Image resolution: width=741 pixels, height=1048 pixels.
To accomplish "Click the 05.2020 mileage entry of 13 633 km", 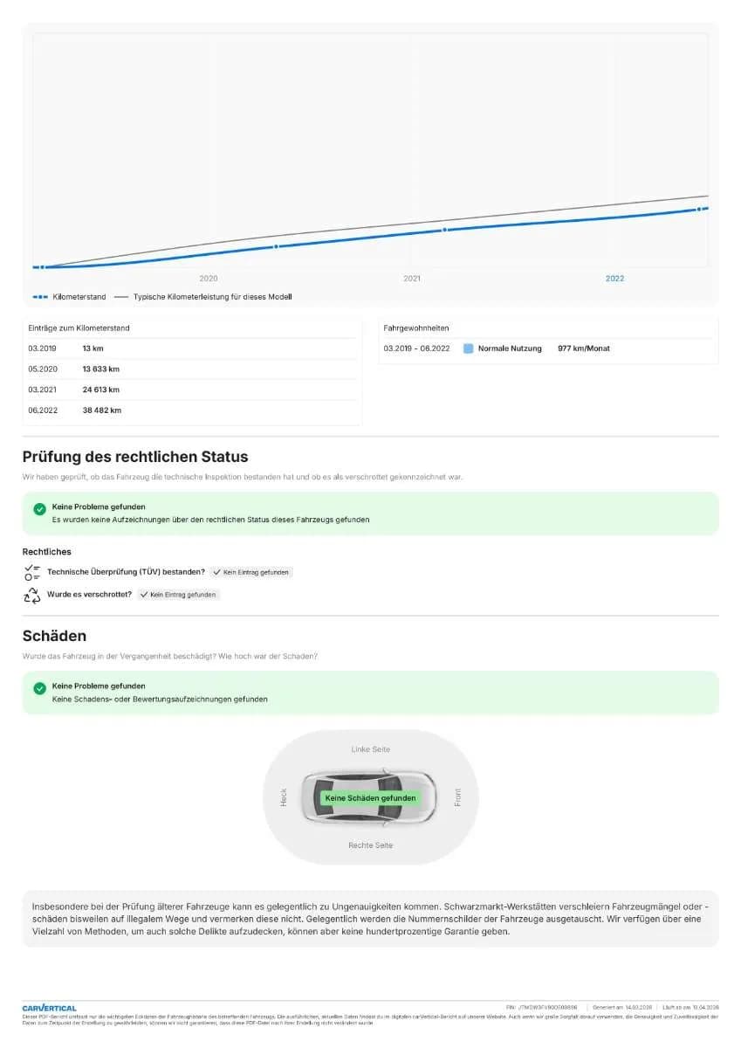I will (x=192, y=369).
